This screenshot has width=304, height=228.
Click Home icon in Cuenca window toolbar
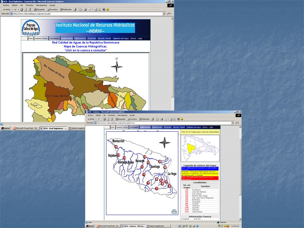tap(112, 119)
